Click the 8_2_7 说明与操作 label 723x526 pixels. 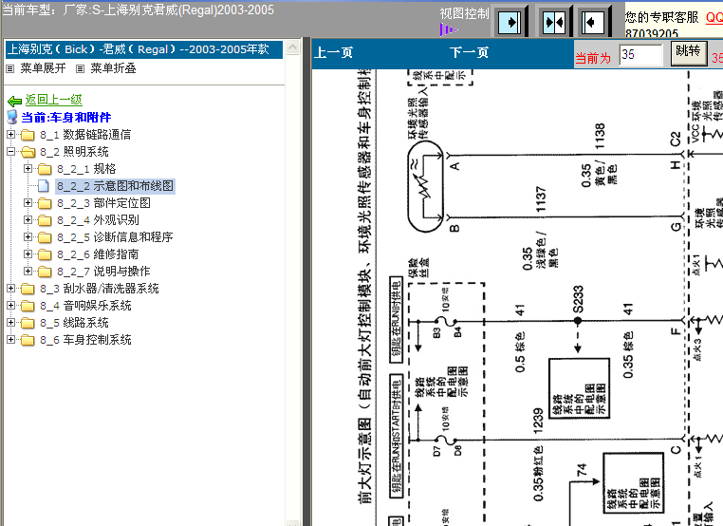[103, 272]
